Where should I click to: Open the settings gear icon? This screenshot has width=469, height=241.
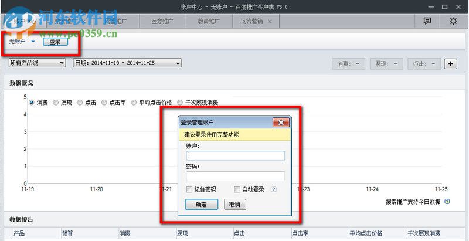pos(453,21)
